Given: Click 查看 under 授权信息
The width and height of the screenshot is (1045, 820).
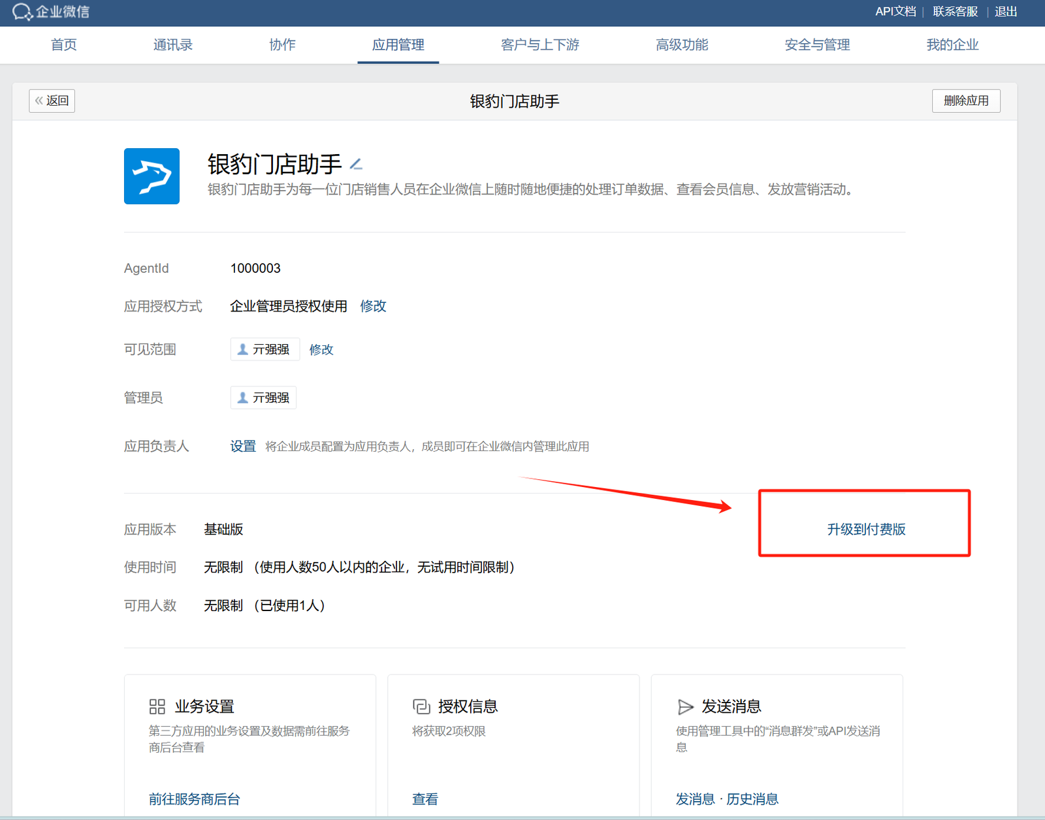Looking at the screenshot, I should (x=425, y=799).
